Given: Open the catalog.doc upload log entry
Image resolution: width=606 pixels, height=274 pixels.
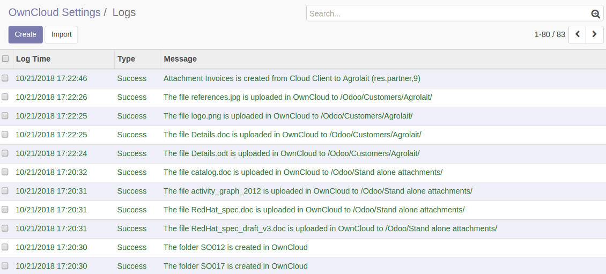Looking at the screenshot, I should (302, 172).
